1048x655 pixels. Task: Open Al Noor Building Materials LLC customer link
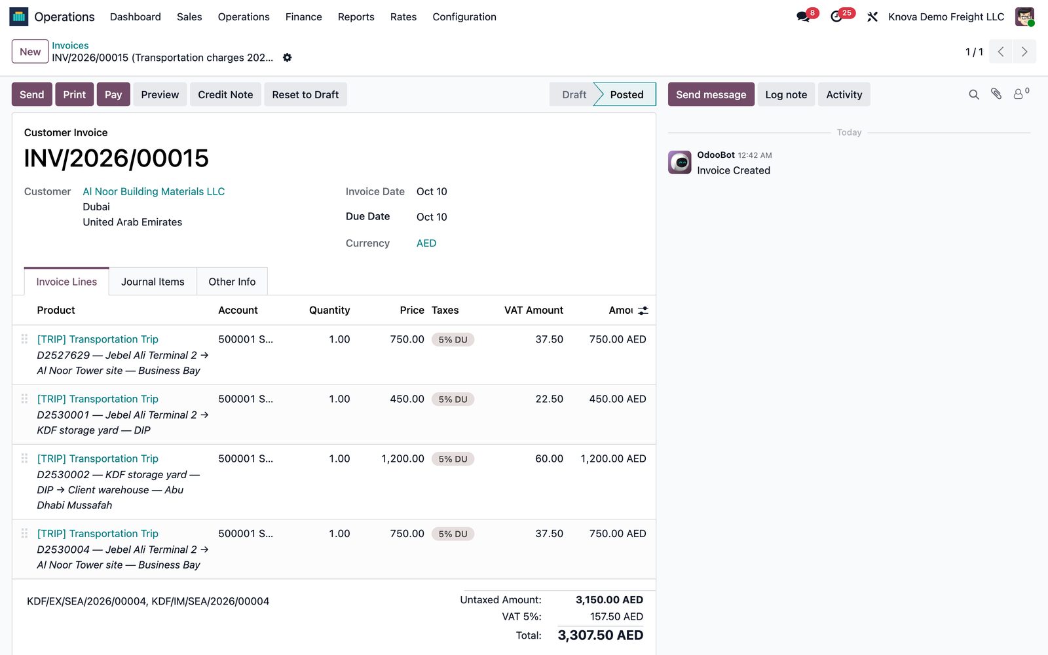[x=154, y=191]
